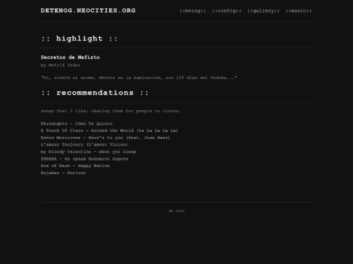The height and width of the screenshot is (264, 353).
Task: Select the ::music:: nav item
Action: (x=299, y=11)
